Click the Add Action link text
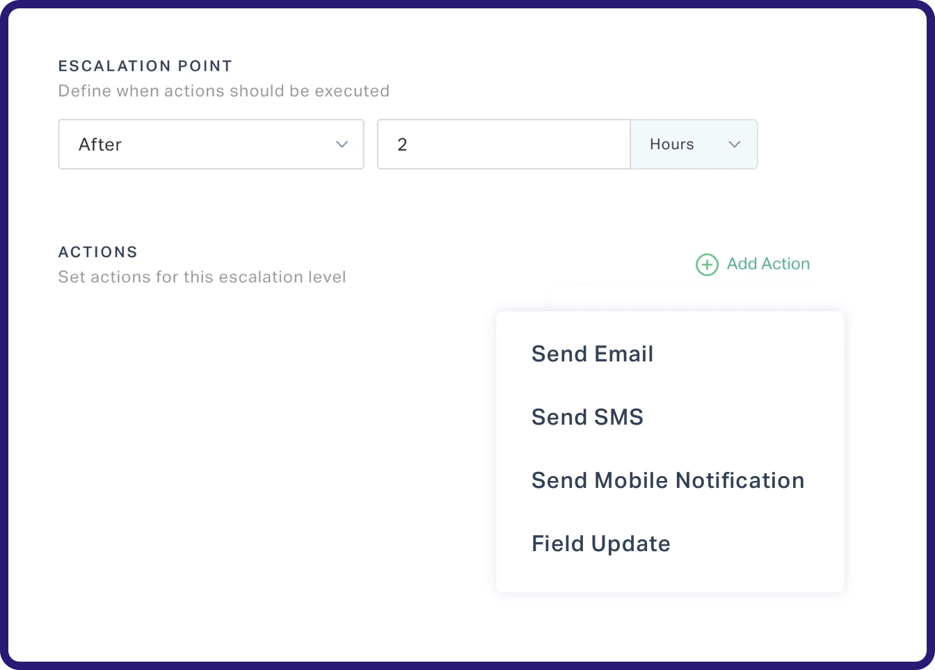Image resolution: width=935 pixels, height=670 pixels. (x=768, y=264)
